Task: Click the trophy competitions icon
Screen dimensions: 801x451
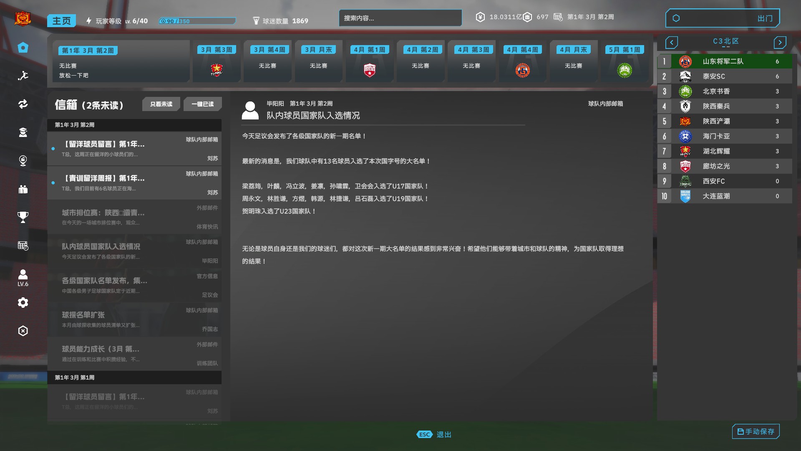Action: 23,217
